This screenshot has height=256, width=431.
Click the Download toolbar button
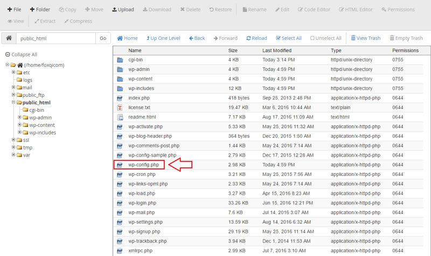click(x=157, y=9)
